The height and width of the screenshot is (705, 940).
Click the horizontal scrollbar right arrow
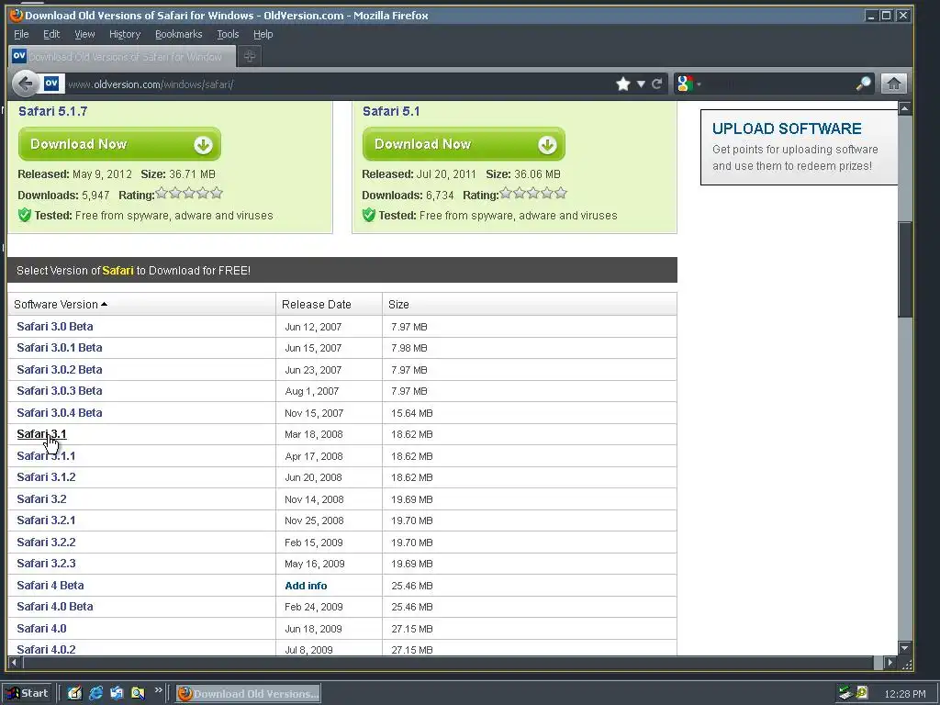890,663
